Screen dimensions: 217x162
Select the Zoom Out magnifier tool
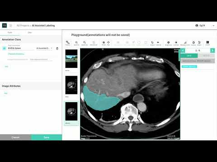(x=85, y=43)
